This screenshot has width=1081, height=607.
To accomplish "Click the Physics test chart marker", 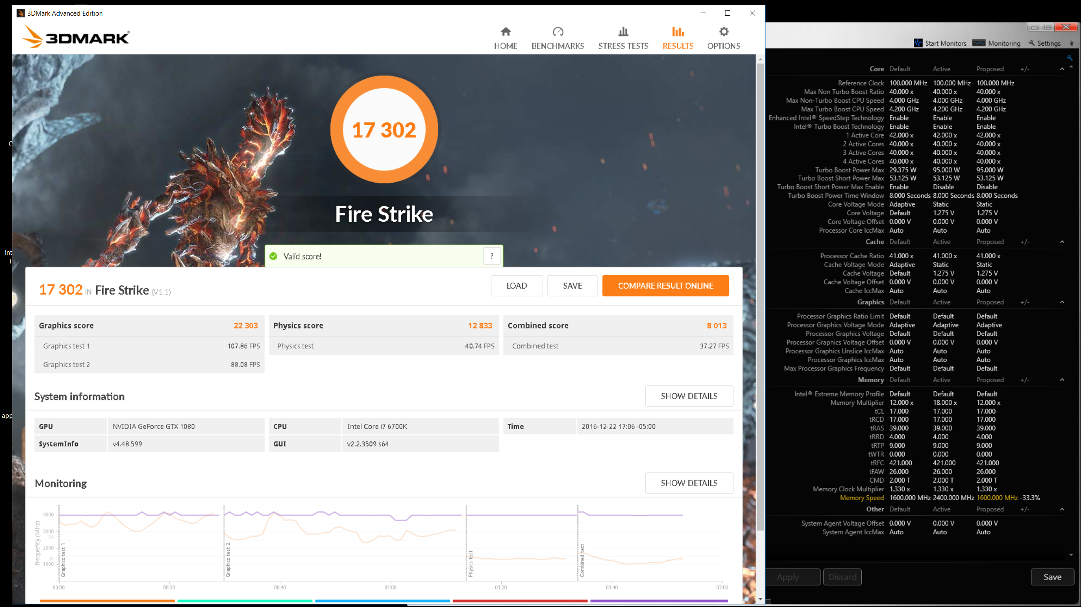I will coord(470,564).
